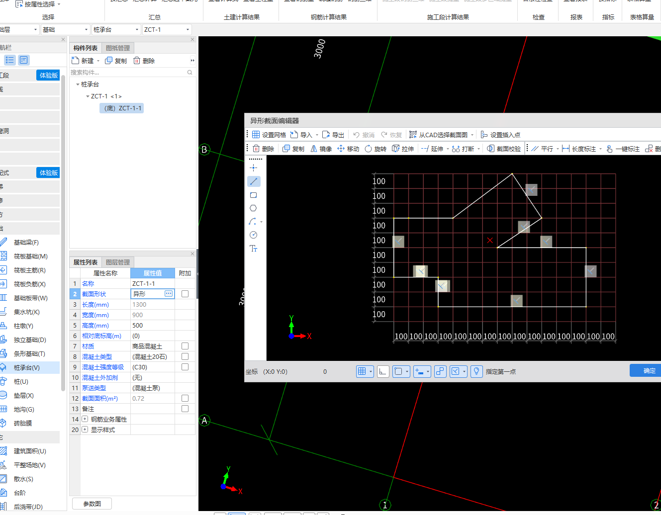This screenshot has width=661, height=515.
Task: Tick the 截面面积 additional checkbox
Action: [x=185, y=398]
